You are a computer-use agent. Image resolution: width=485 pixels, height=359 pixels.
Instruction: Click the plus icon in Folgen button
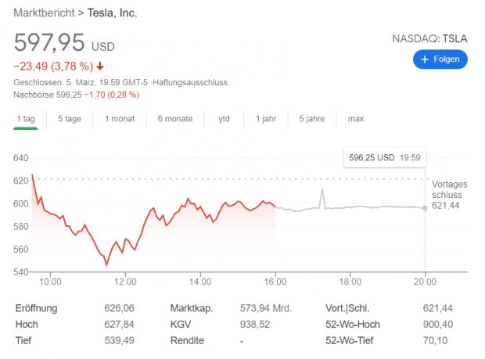pyautogui.click(x=425, y=59)
